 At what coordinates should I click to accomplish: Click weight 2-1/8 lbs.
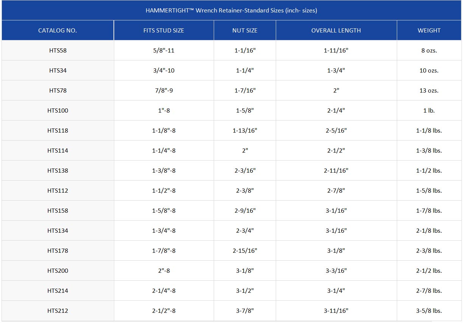pos(429,231)
